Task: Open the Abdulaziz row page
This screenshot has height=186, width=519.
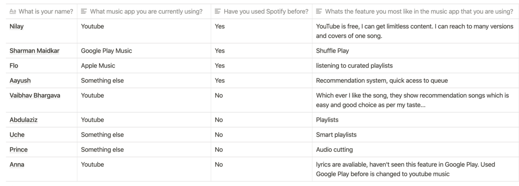Action: (23, 120)
